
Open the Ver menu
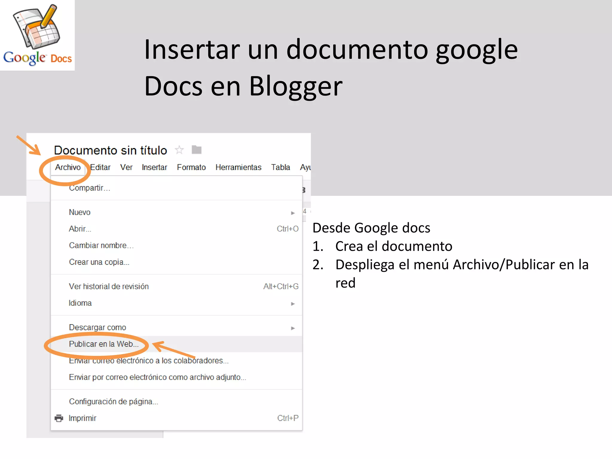(126, 167)
